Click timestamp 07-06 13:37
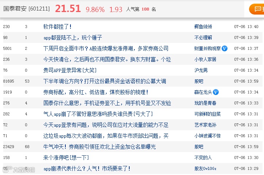This screenshot has width=264, height=175. click(x=246, y=48)
